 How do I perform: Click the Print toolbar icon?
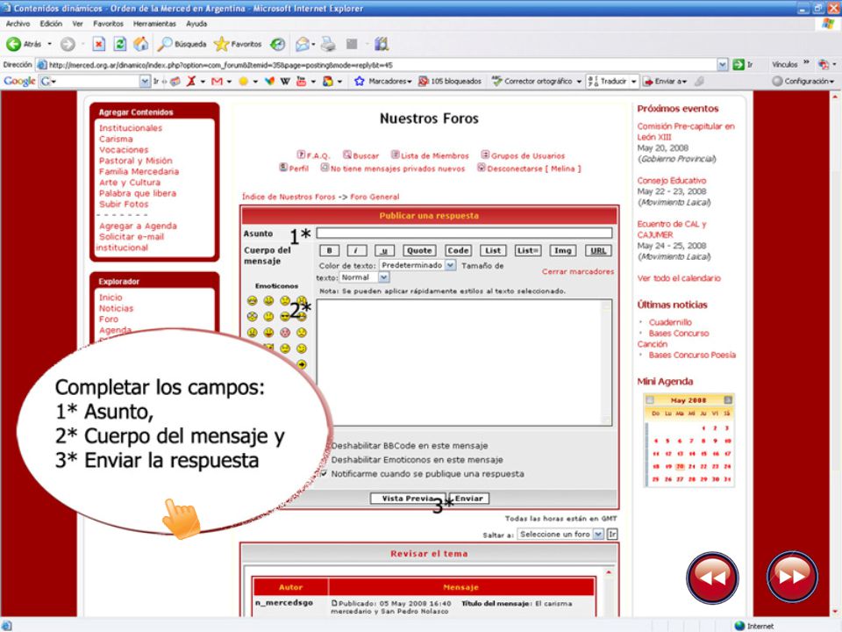coord(327,44)
